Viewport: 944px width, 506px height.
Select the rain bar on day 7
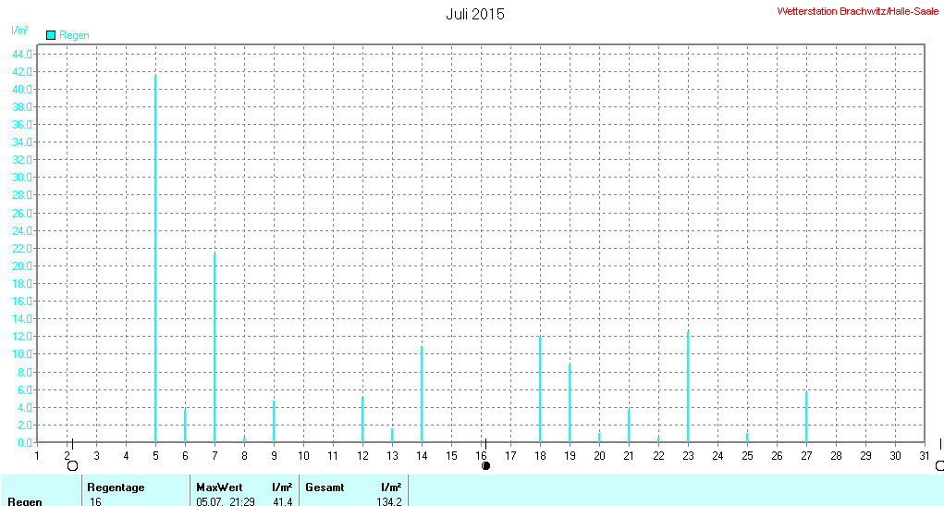pos(215,348)
